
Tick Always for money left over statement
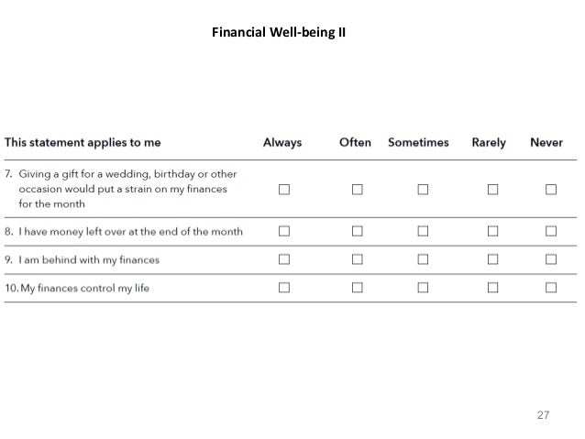[x=284, y=231]
